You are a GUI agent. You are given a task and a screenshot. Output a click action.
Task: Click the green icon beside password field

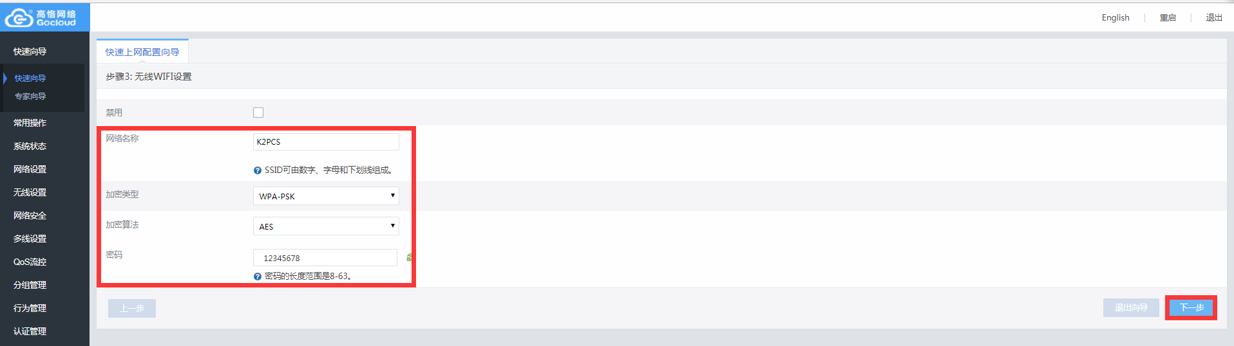pyautogui.click(x=409, y=257)
